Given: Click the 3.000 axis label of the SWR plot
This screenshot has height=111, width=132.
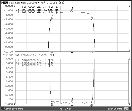Looking at the screenshot, I should tap(9, 58).
